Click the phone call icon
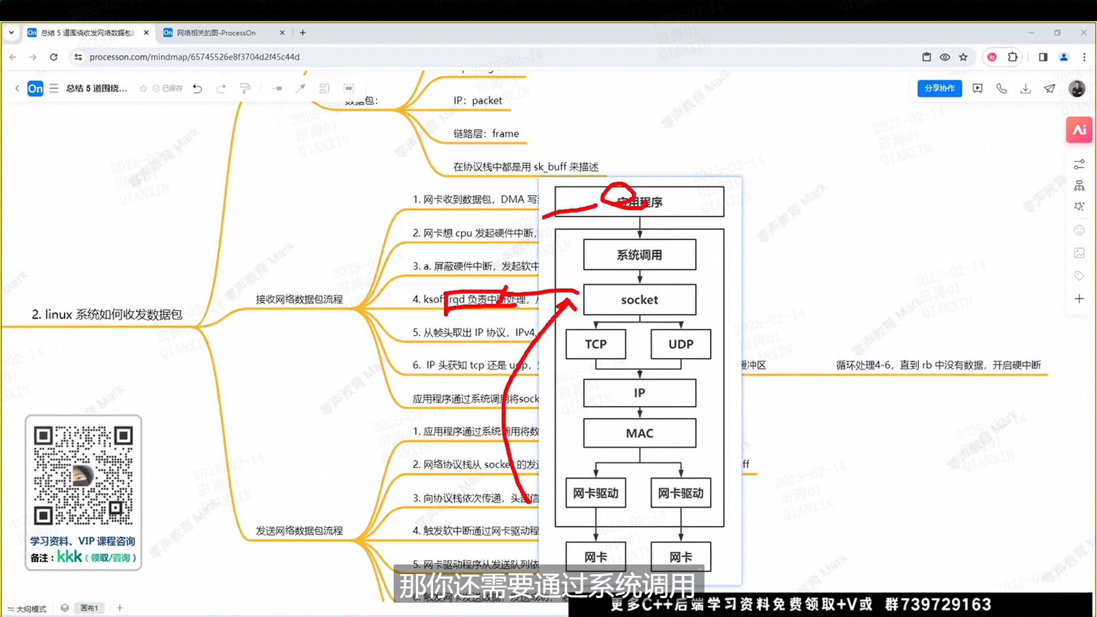 (1002, 89)
